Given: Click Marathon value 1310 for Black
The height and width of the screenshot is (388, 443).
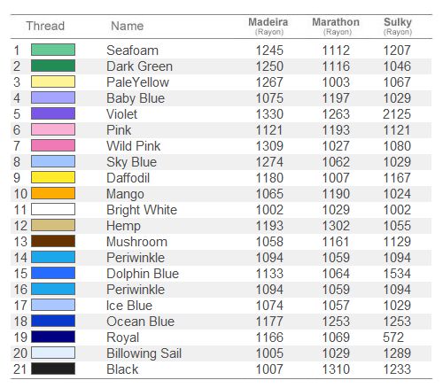Looking at the screenshot, I should coord(336,369).
